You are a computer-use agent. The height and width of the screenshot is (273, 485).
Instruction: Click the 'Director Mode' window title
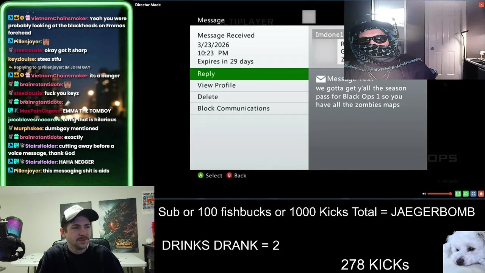click(x=148, y=5)
